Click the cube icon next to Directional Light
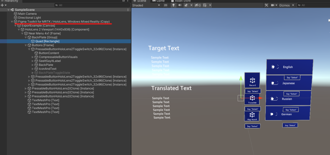 pyautogui.click(x=16, y=18)
